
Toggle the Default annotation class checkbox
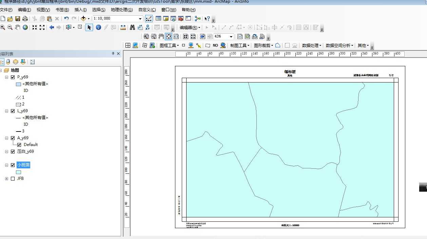19,145
